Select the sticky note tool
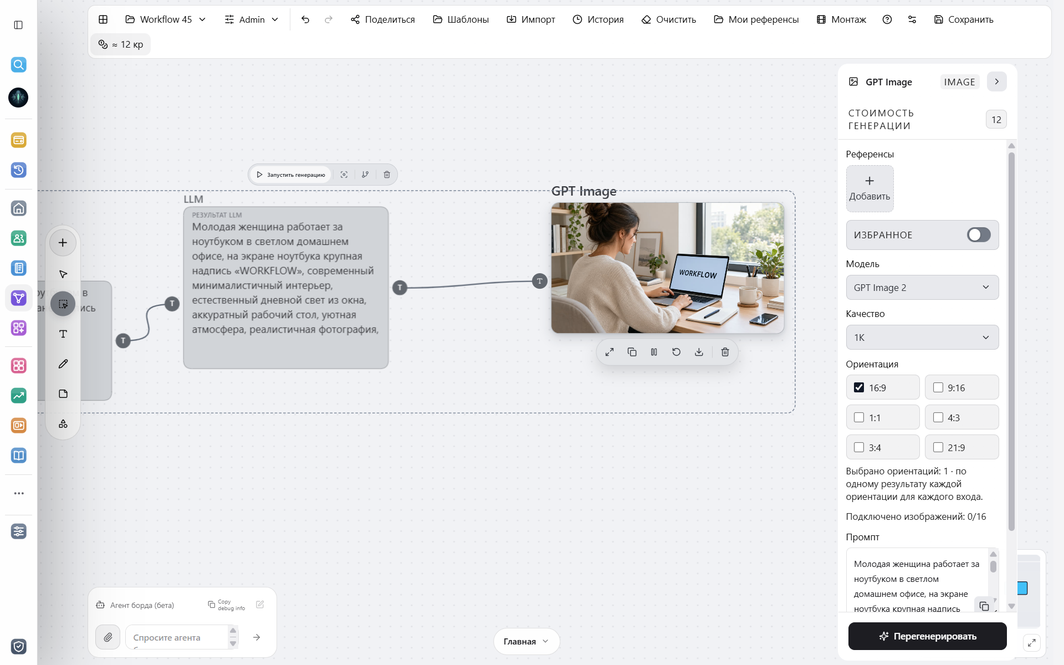The height and width of the screenshot is (665, 1064). click(63, 393)
